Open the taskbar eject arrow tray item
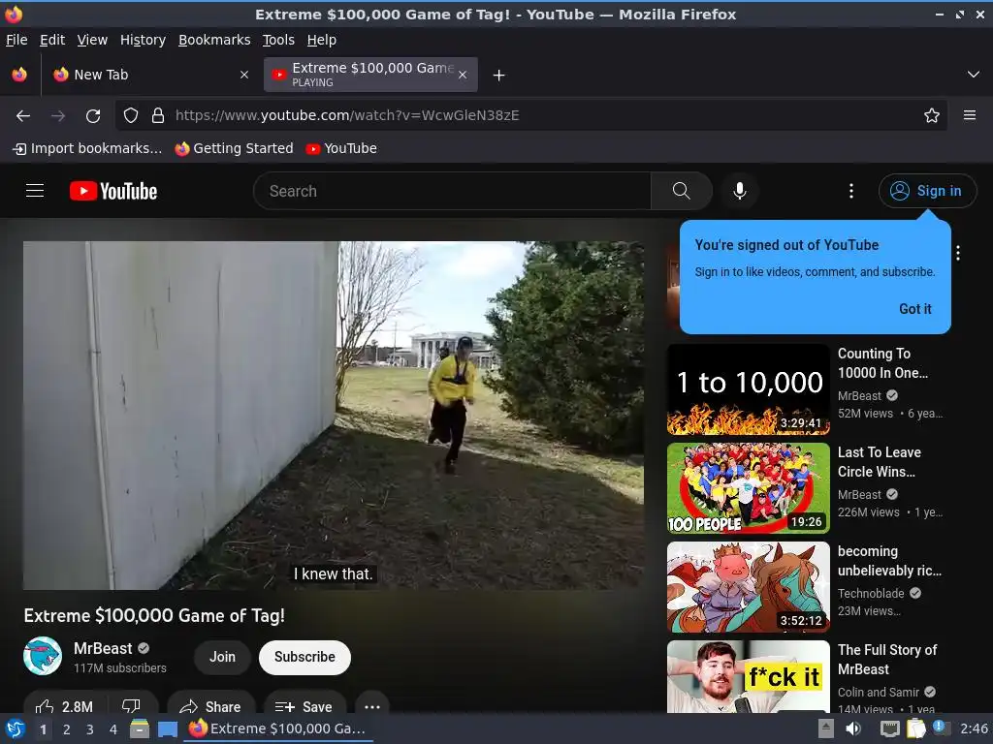The height and width of the screenshot is (744, 993). click(x=825, y=728)
